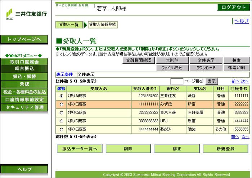Image resolution: width=252 pixels, height=178 pixels.
Task: Click the 東京三菱 bank name cell
Action: (x=173, y=113)
